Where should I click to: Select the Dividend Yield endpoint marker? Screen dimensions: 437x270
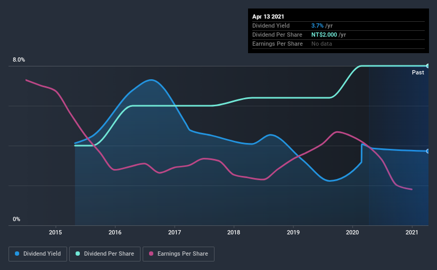[428, 151]
